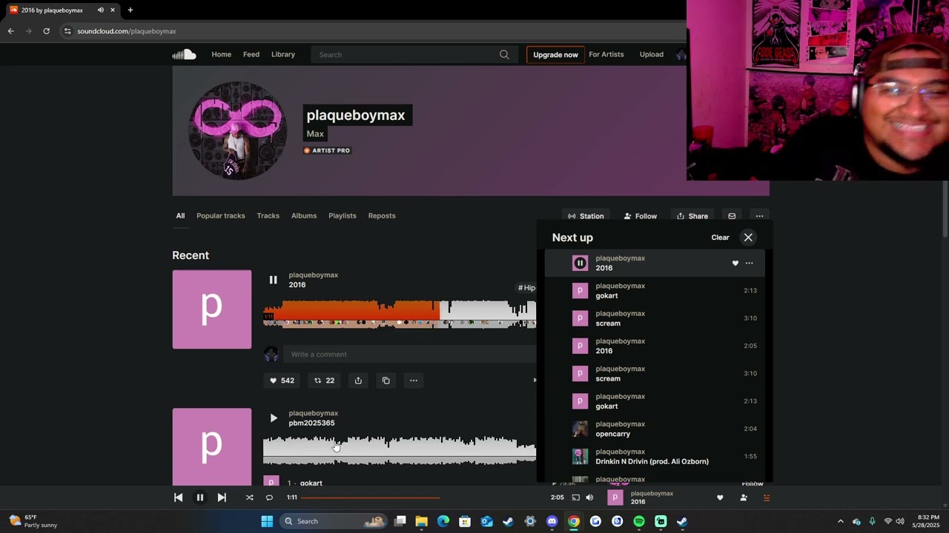Unlike the 2016 track in queue
949x533 pixels.
coord(735,263)
